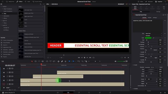Click the Full Extent Zoom icon
168x94 pixels.
(78, 61)
